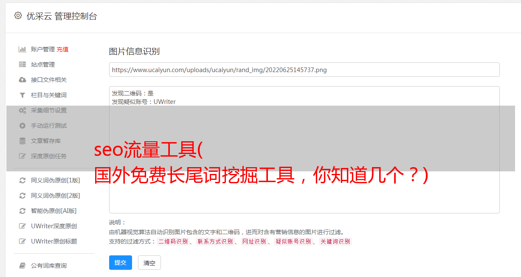Screen dimensions: 521x277
Task: Click the server icon next to 站点管理
Action: [23, 64]
